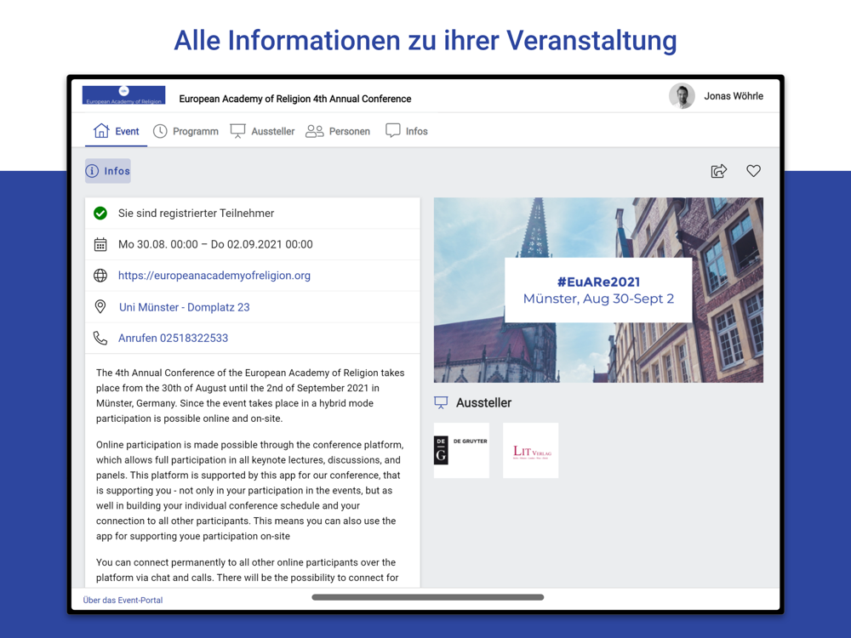Screen dimensions: 851x638
Task: Open europeanacademyofreligion.org website link
Action: [x=214, y=276]
